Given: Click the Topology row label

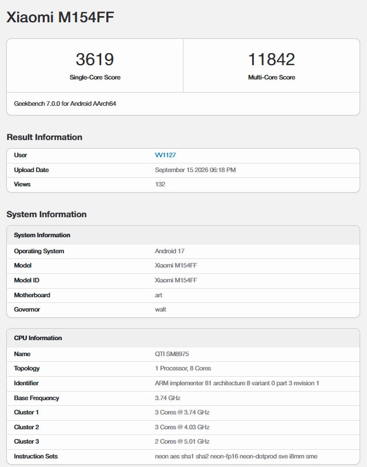Looking at the screenshot, I should point(27,369).
